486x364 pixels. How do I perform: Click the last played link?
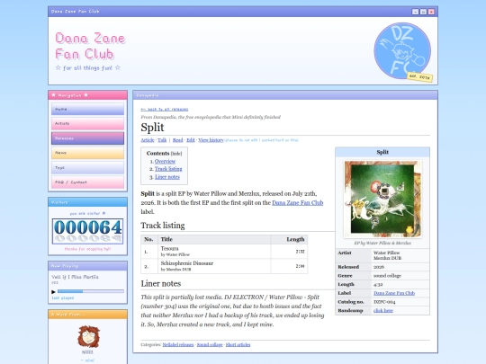click(x=63, y=298)
